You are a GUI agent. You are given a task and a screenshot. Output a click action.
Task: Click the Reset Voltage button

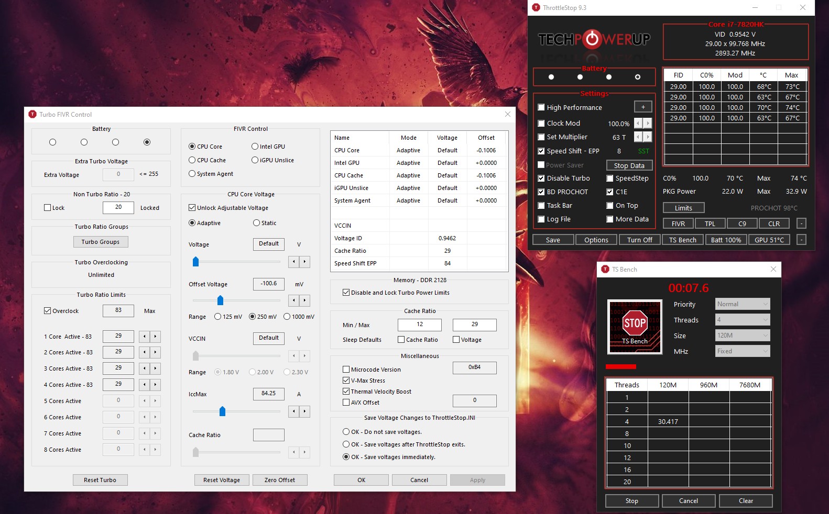point(222,480)
